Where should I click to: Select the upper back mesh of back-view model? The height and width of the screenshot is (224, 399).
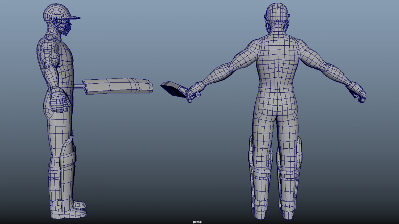(277, 53)
